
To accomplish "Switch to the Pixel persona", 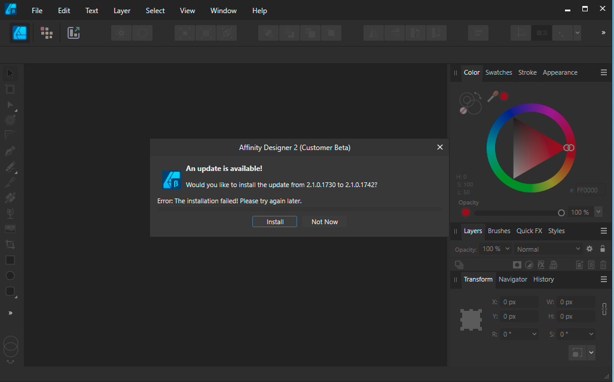I will tap(47, 33).
